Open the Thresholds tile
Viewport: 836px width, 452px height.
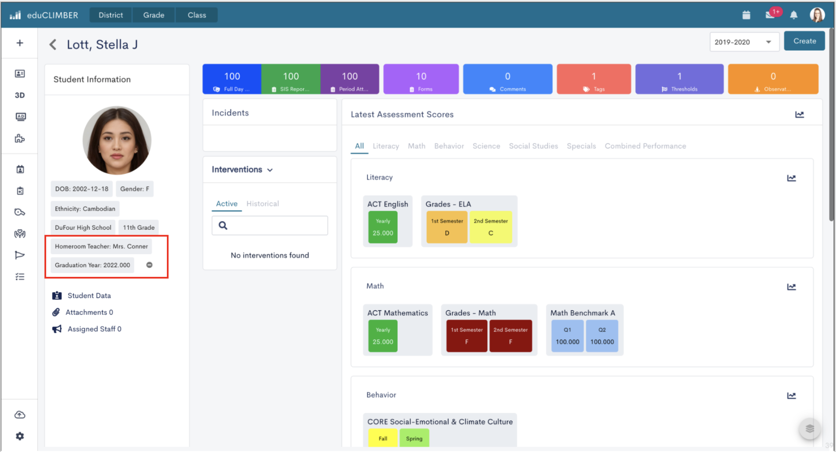point(679,79)
